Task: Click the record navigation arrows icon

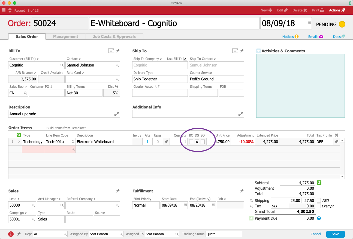Action: pyautogui.click(x=10, y=10)
